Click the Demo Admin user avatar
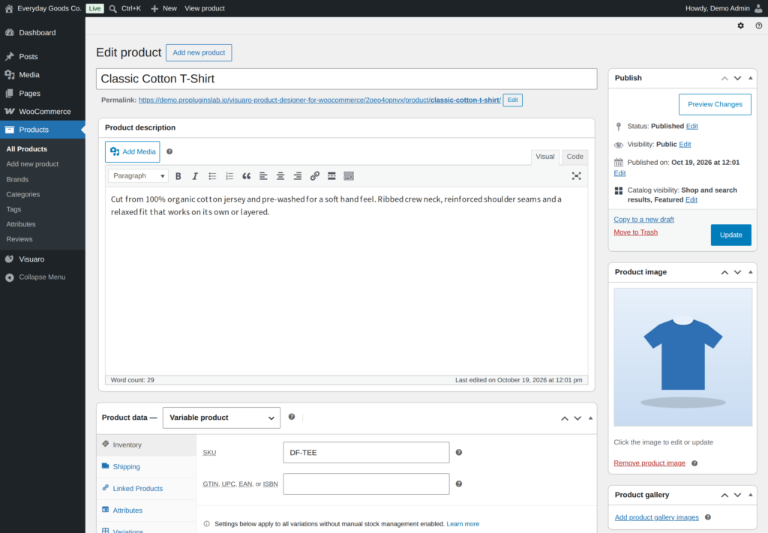This screenshot has height=533, width=768. click(x=759, y=8)
